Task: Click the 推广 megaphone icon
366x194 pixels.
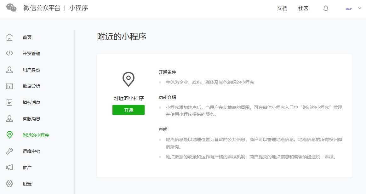Action: pyautogui.click(x=9, y=167)
